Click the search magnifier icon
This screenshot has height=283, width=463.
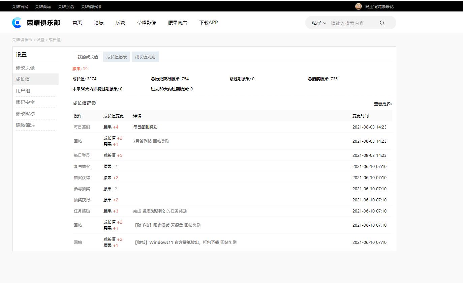382,23
